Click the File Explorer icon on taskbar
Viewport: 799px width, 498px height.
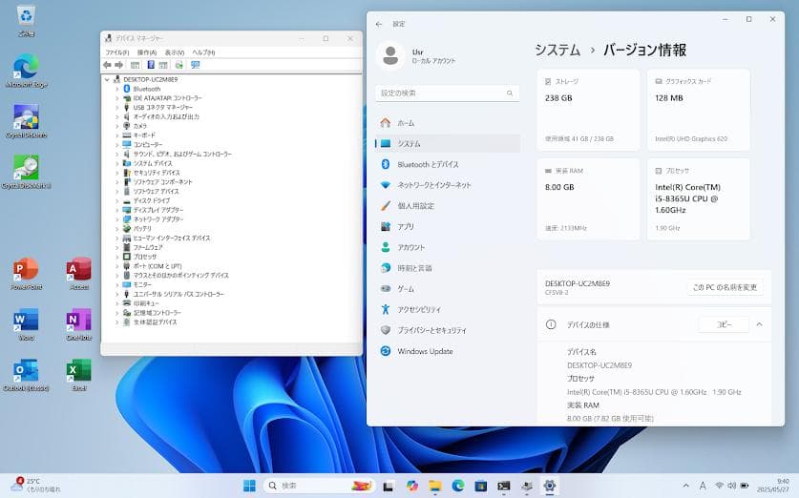click(x=434, y=486)
